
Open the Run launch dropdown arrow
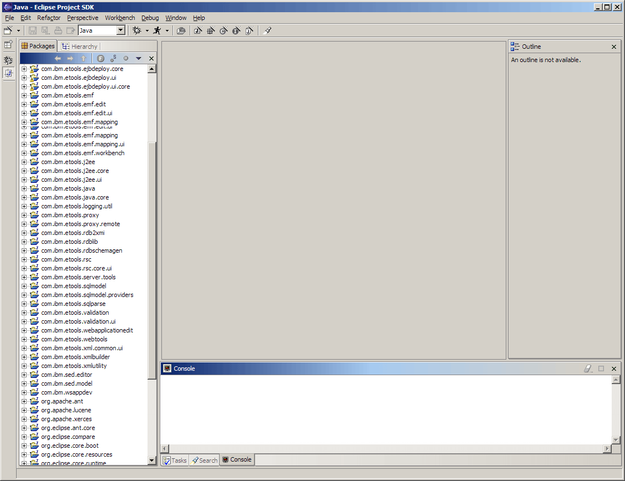pyautogui.click(x=167, y=30)
